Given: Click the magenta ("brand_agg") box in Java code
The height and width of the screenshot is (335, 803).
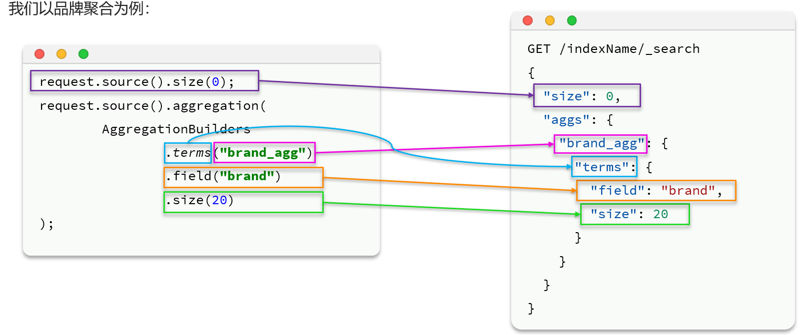Looking at the screenshot, I should 264,153.
